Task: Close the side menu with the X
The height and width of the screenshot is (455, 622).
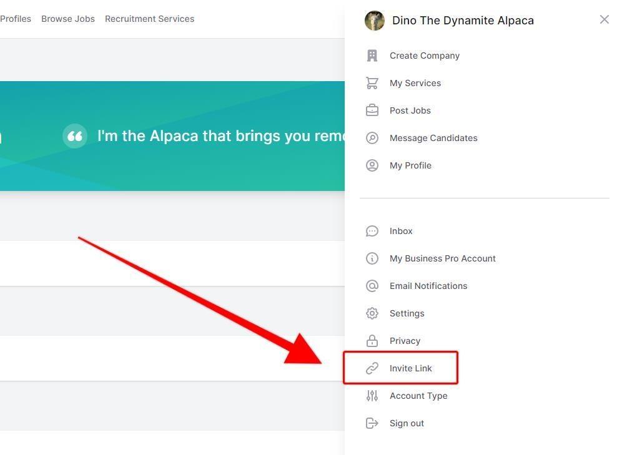Action: pyautogui.click(x=604, y=19)
